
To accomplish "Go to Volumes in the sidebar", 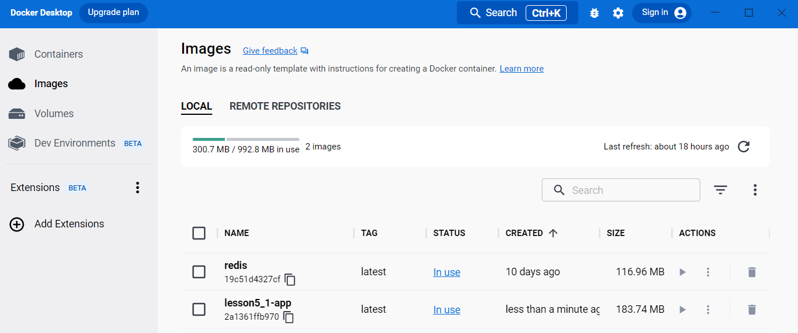I will [54, 114].
